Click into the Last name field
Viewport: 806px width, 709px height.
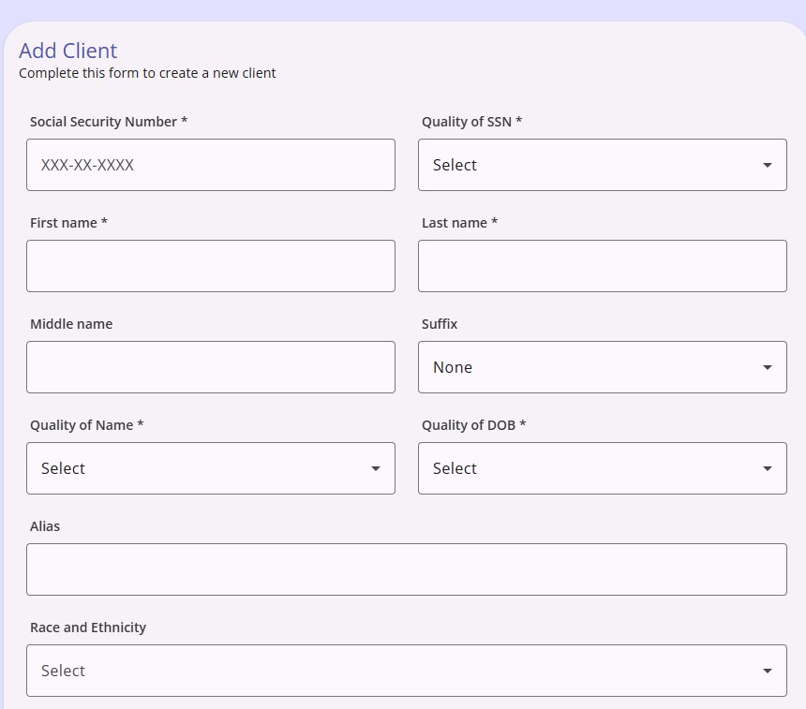tap(603, 266)
